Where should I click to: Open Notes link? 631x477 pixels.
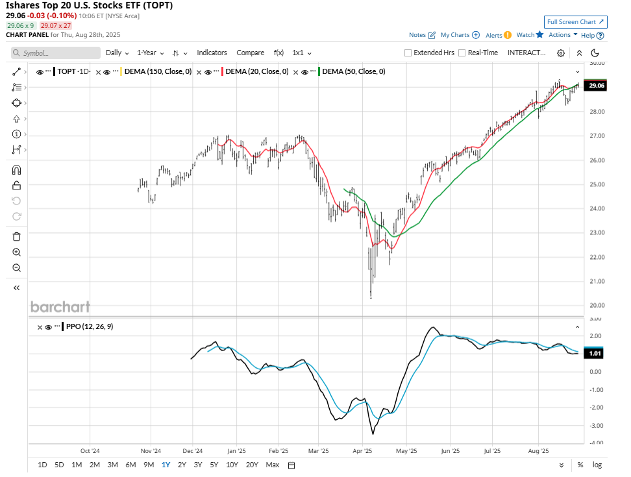pos(422,35)
